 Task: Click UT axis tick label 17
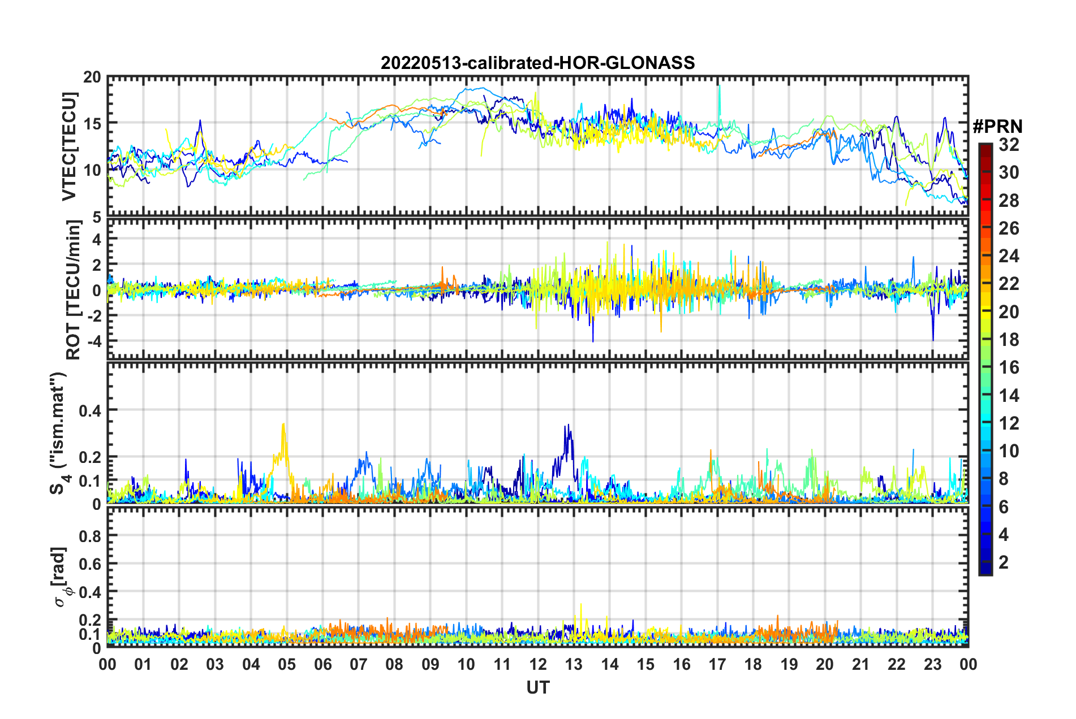[x=717, y=664]
